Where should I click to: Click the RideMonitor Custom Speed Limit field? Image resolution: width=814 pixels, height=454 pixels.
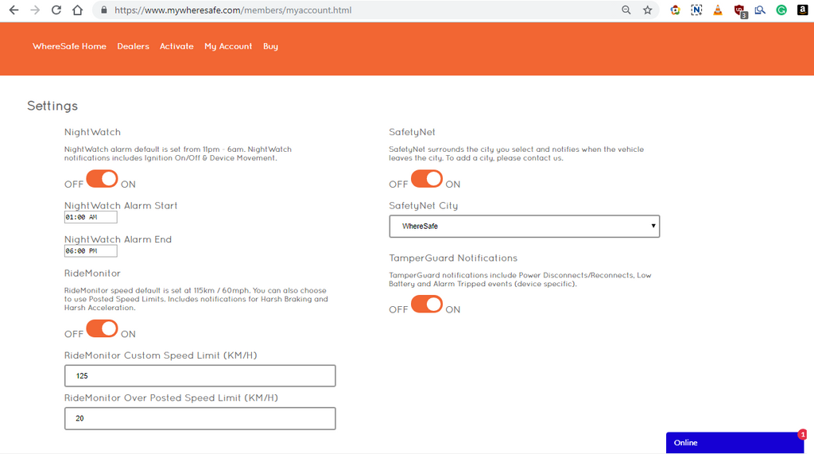(200, 375)
